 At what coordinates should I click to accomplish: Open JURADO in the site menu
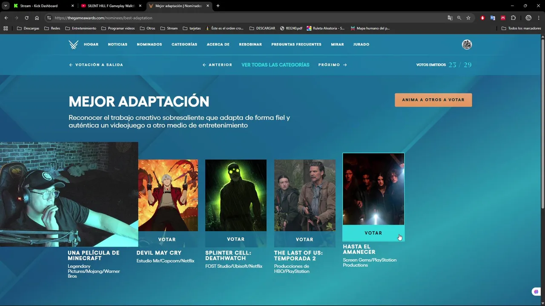click(361, 45)
